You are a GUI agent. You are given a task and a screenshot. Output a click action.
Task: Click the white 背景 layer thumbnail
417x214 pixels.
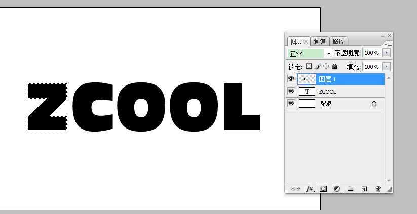pos(307,103)
